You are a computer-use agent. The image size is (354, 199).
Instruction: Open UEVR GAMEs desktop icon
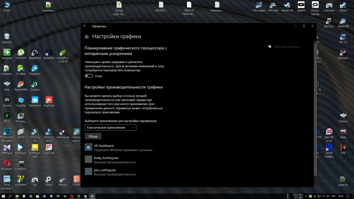[x=329, y=151]
